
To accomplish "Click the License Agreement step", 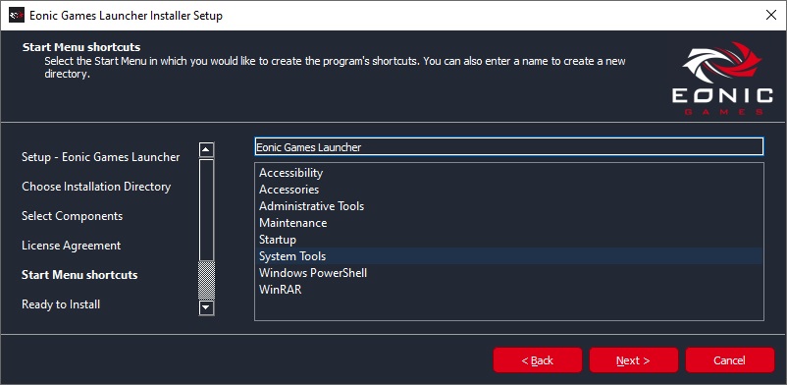I will click(x=72, y=246).
